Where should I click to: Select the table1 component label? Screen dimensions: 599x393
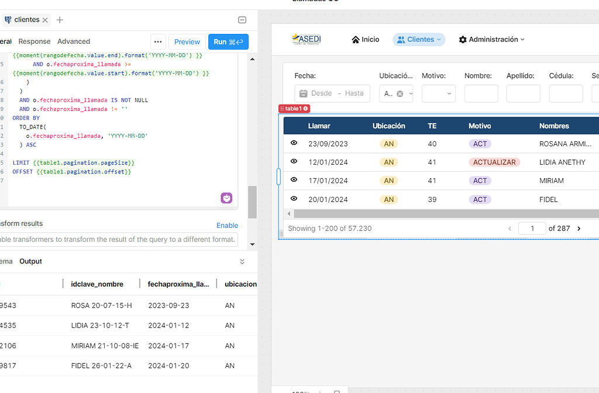pos(294,109)
